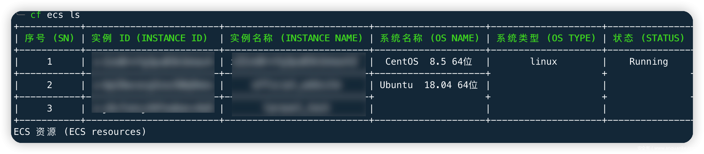Click the 'ls' argument in the command

pos(75,15)
